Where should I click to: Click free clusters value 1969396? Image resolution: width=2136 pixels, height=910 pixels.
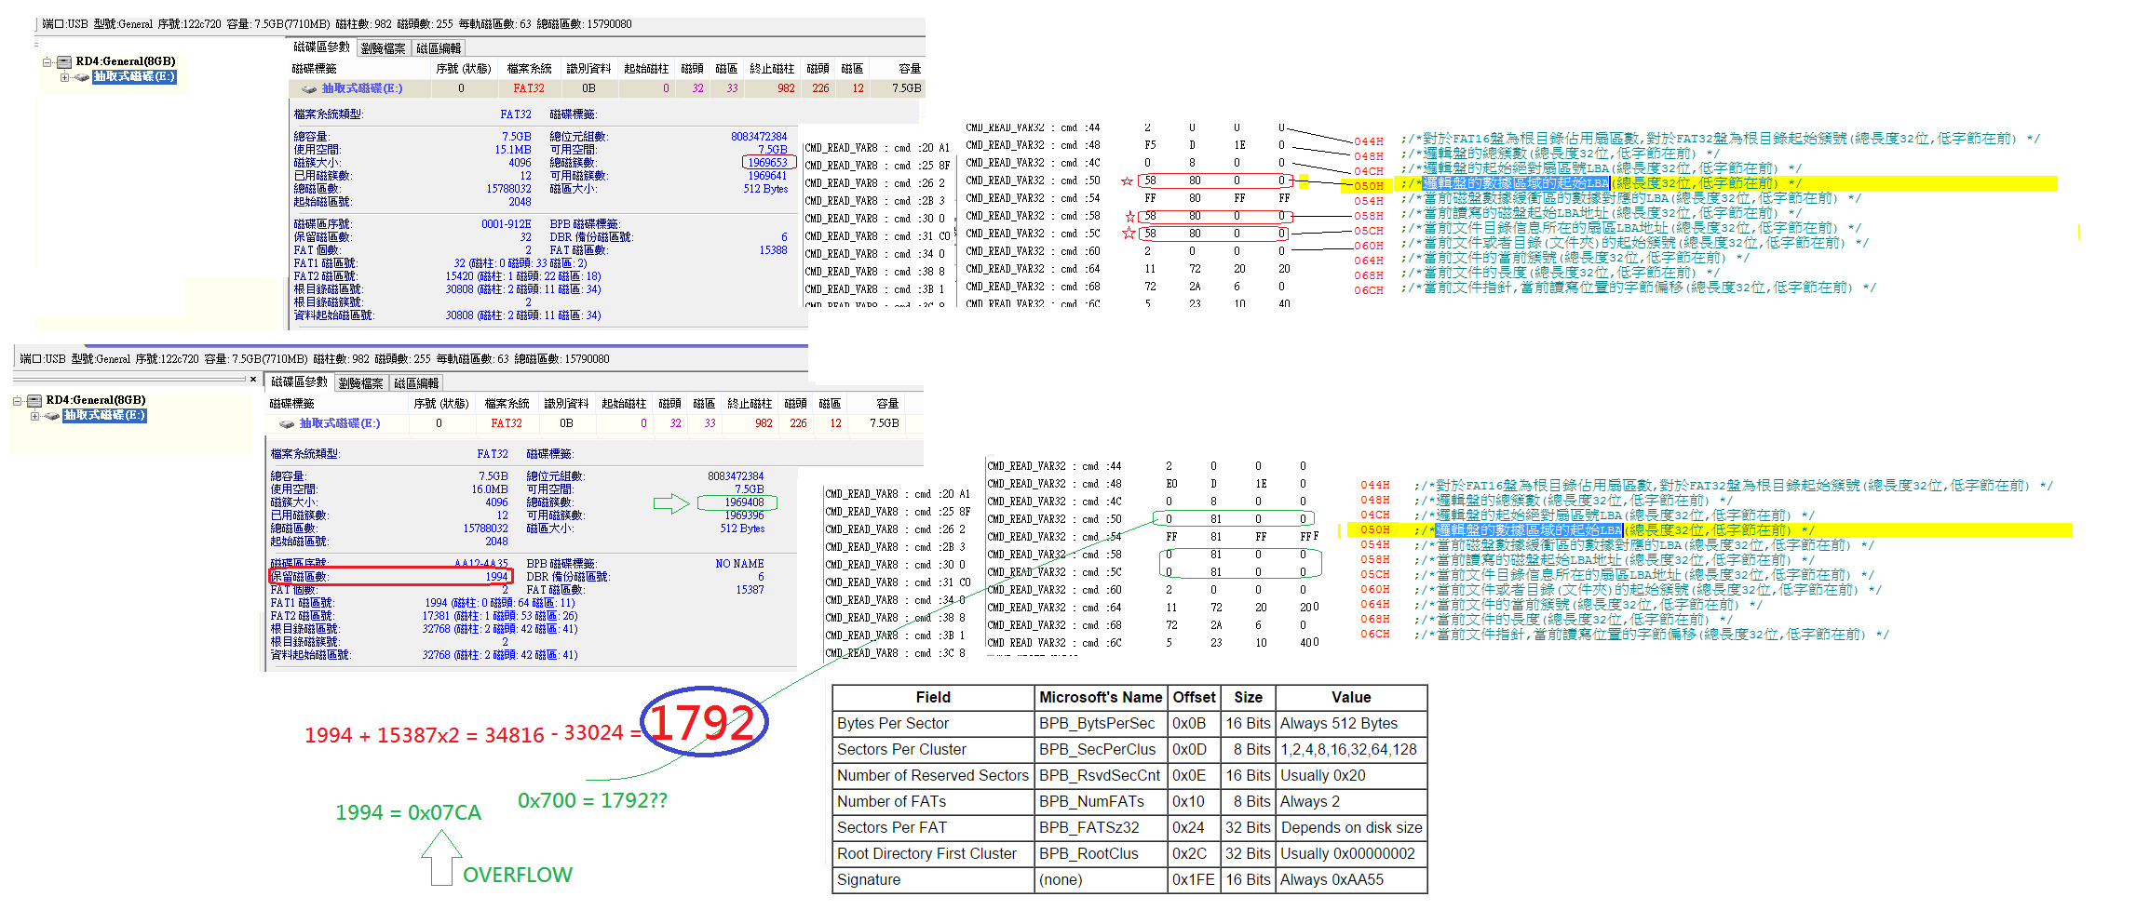[x=744, y=515]
